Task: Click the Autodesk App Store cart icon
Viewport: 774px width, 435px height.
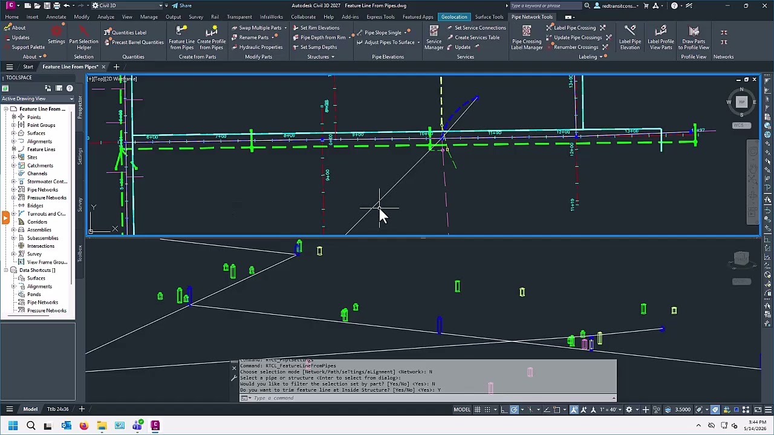Action: [x=646, y=5]
